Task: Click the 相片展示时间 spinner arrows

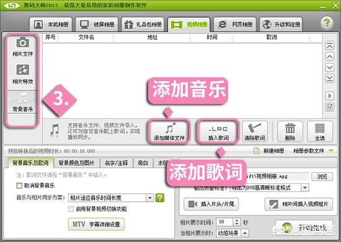Action: pyautogui.click(x=237, y=222)
